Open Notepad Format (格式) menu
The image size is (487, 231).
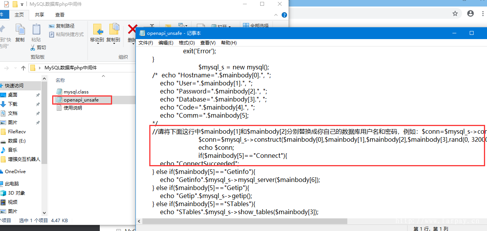pos(187,43)
